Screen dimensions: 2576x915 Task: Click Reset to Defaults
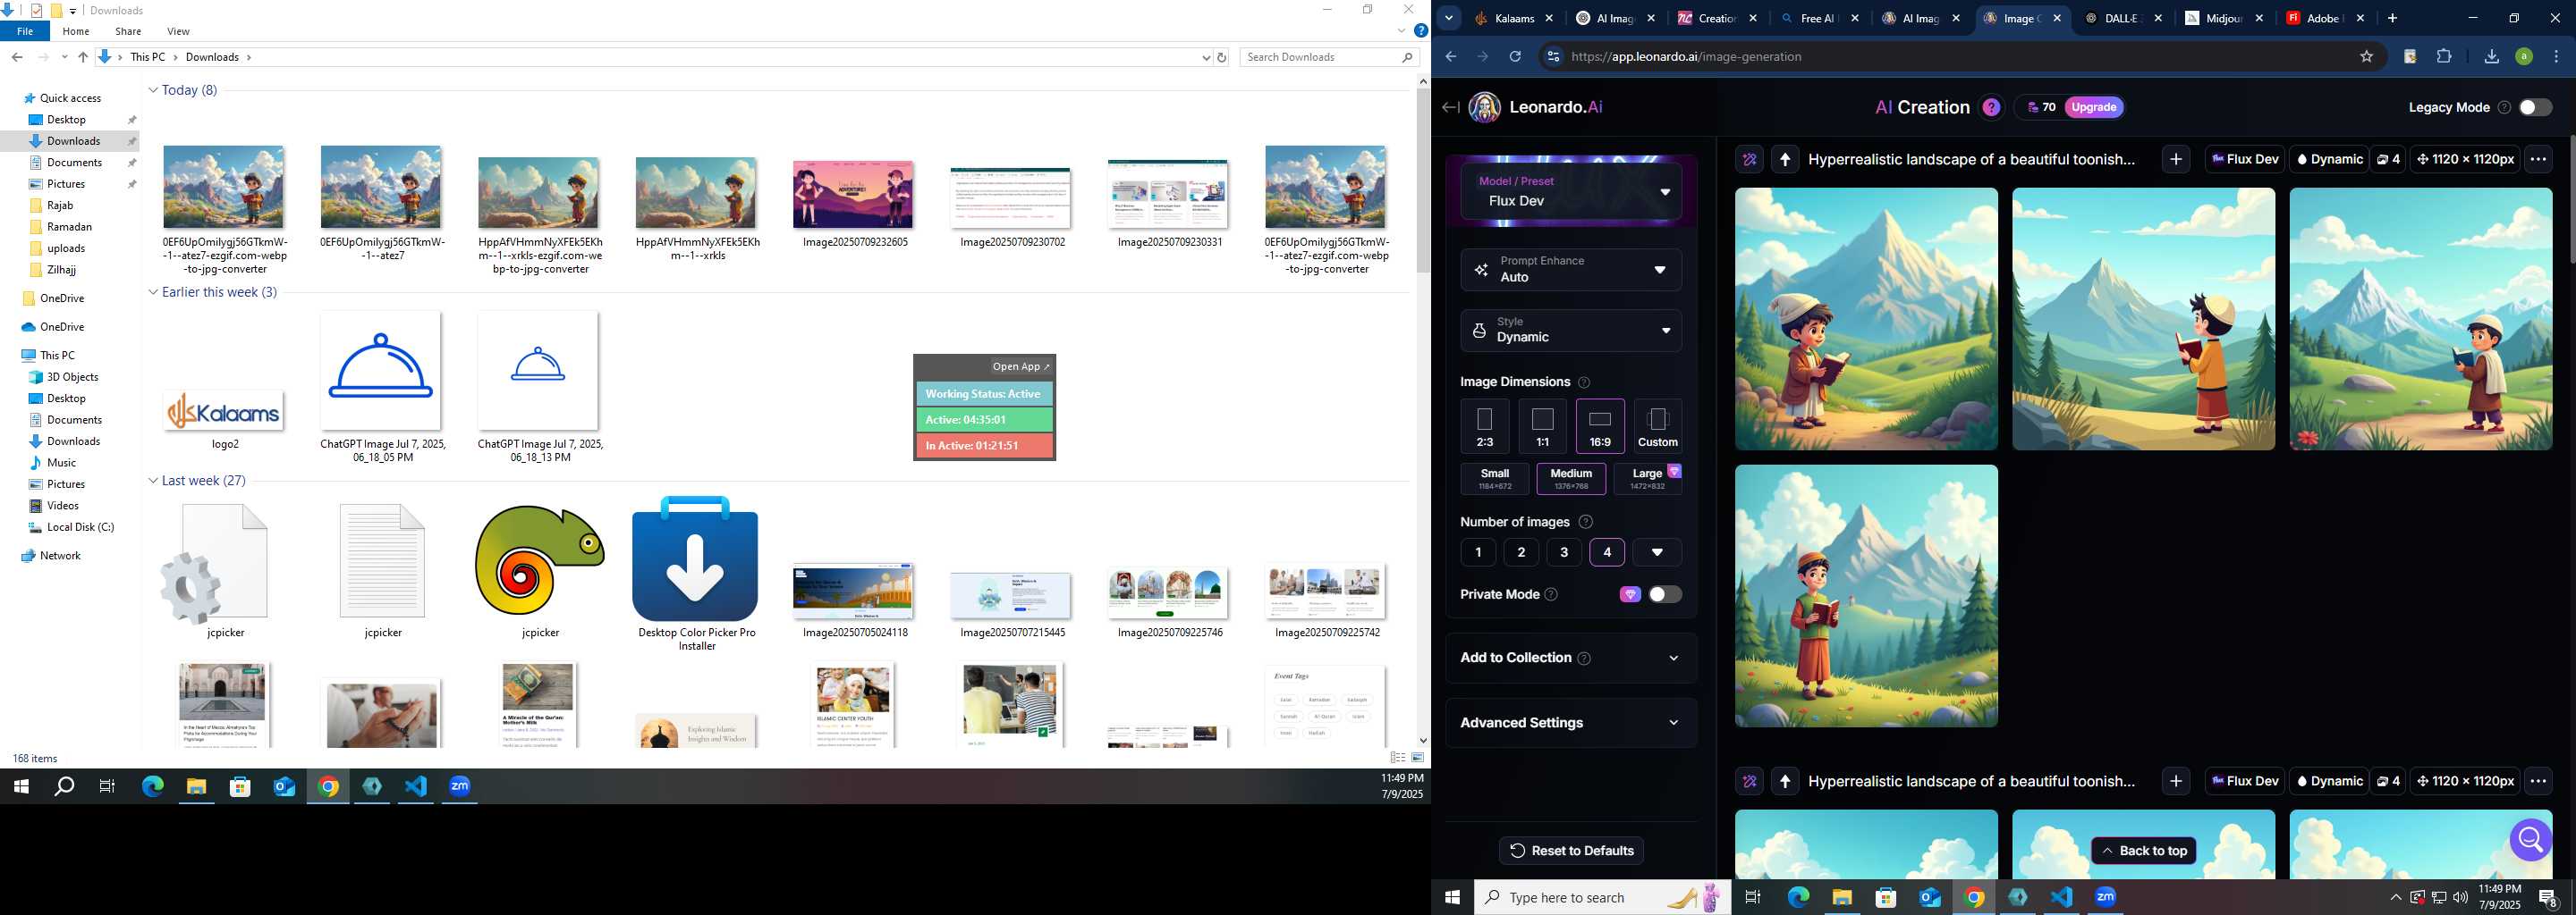tap(1571, 851)
